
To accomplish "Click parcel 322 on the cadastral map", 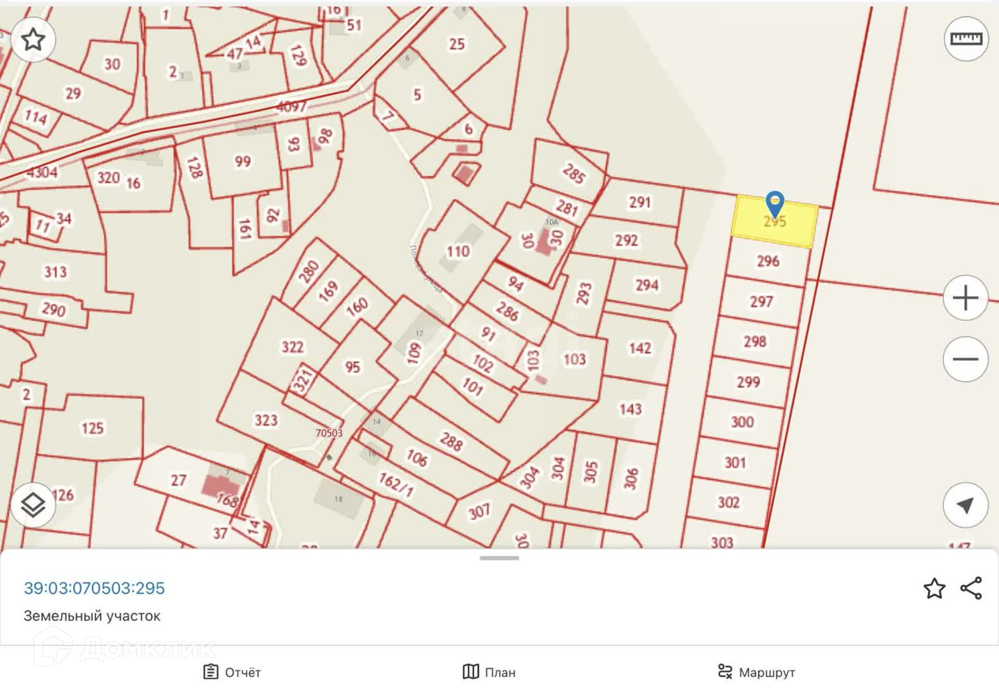I will click(292, 347).
